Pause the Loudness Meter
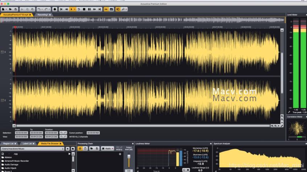The height and width of the screenshot is (172, 307). (x=188, y=170)
